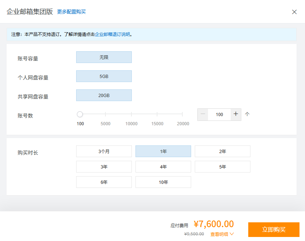Open 更多配置购买 link
The image size is (305, 241).
[x=71, y=12]
